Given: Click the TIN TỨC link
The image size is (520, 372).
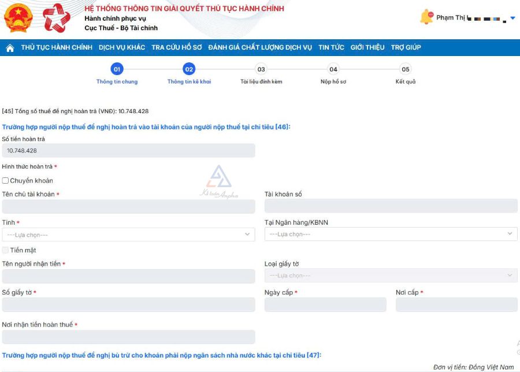Looking at the screenshot, I should tap(331, 48).
